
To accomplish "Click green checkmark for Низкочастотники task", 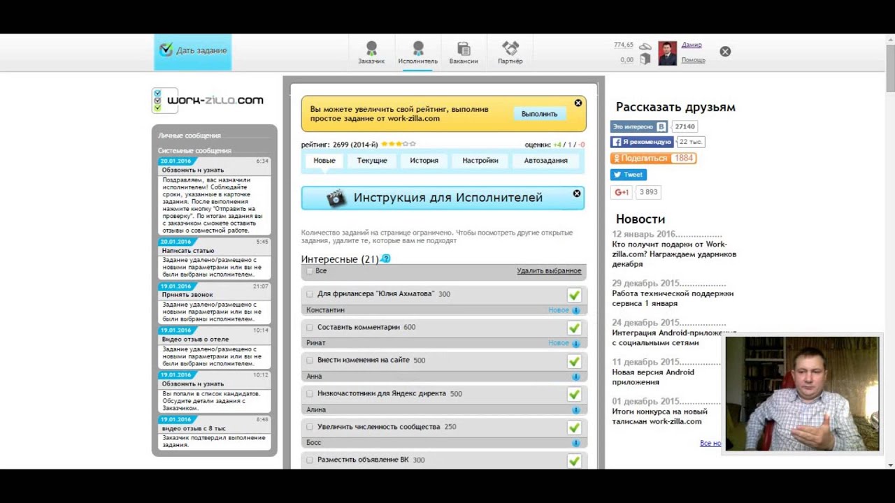I will click(x=574, y=394).
